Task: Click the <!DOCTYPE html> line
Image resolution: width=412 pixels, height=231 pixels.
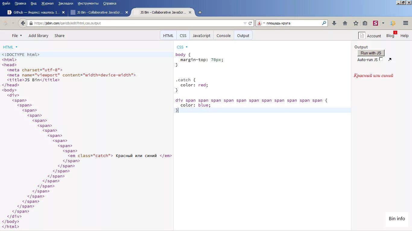Action: pyautogui.click(x=21, y=55)
